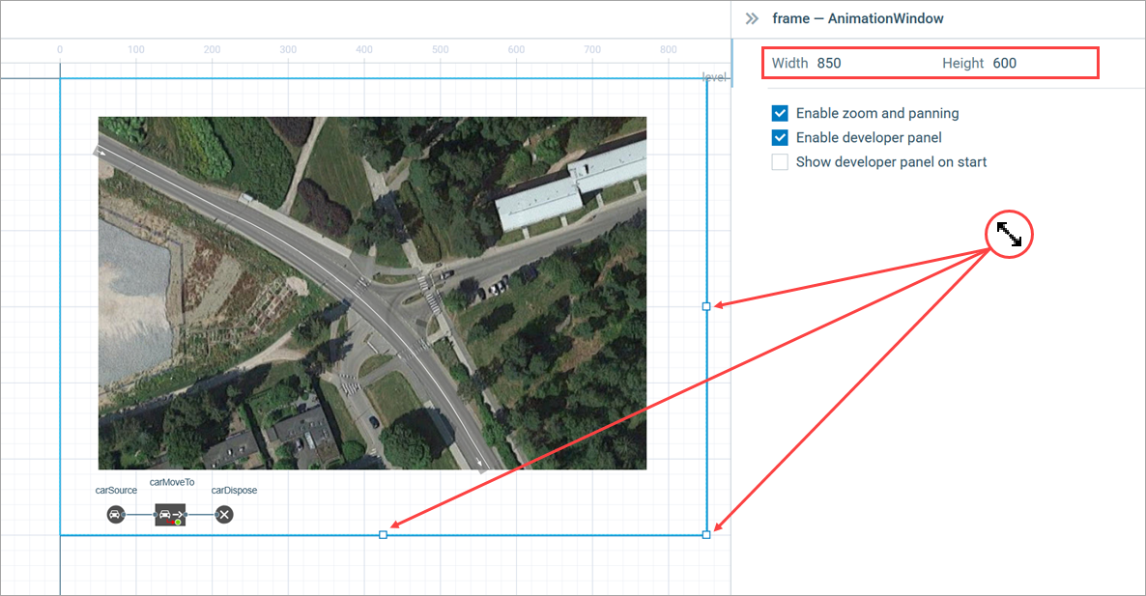1146x596 pixels.
Task: Click the carMoveTo block name label
Action: 172,482
